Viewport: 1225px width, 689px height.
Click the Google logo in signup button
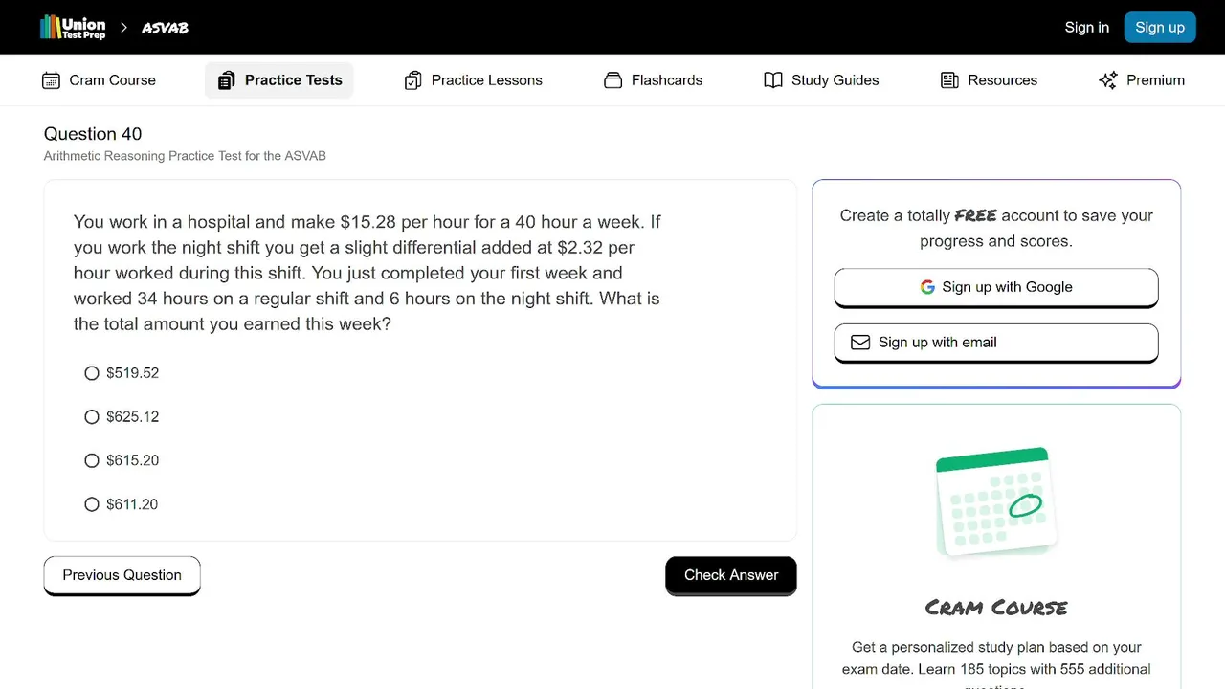(927, 287)
